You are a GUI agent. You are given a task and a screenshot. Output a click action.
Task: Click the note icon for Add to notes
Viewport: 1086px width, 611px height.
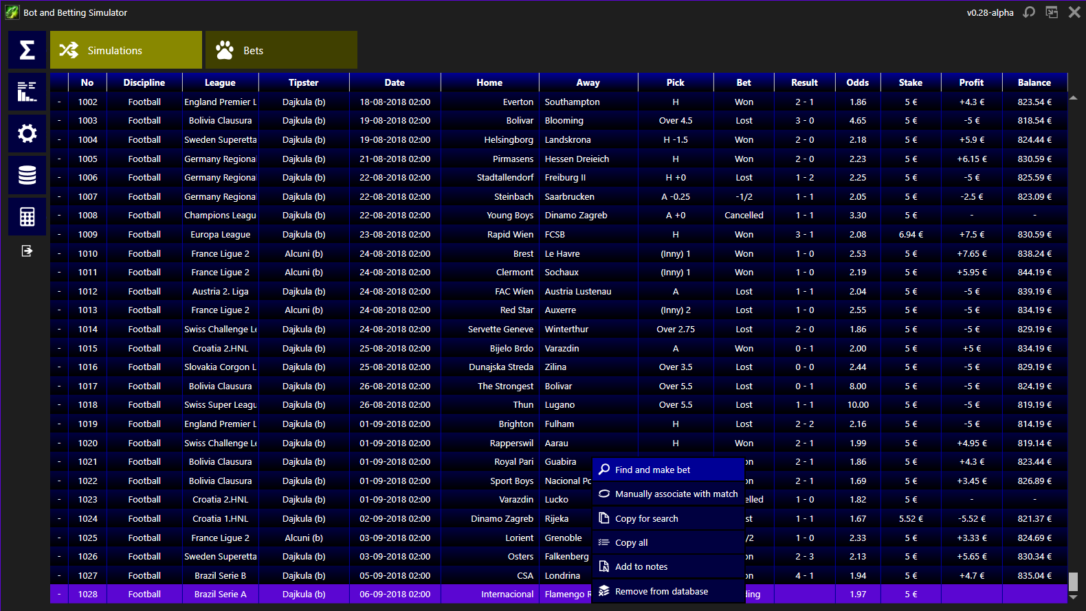click(x=604, y=566)
